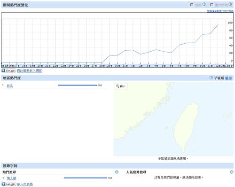The height and width of the screenshot is (187, 235).
Task: Click help icon next to 人氣竄升搜尋
Action: pos(232,172)
